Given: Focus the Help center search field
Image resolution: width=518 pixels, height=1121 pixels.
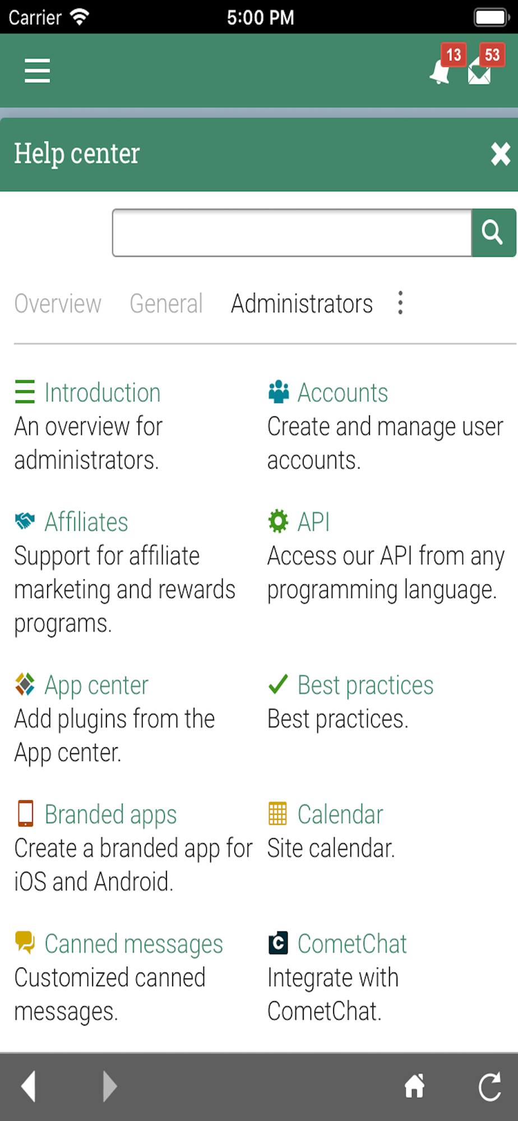Looking at the screenshot, I should tap(292, 233).
